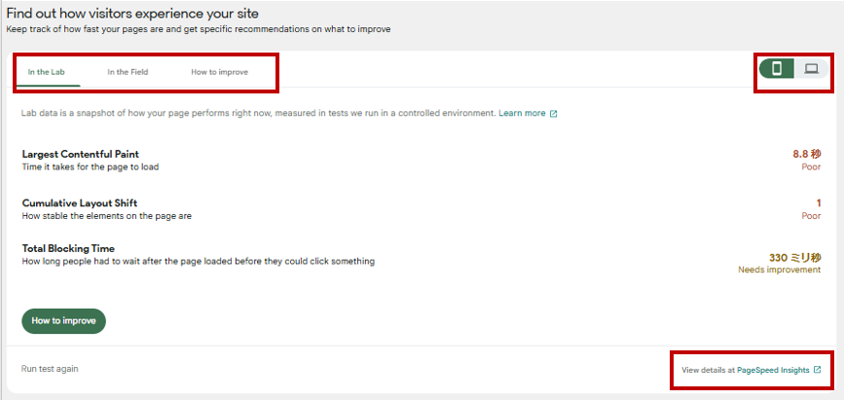
Task: Click external link icon after PageSpeed Insights
Action: click(x=817, y=370)
